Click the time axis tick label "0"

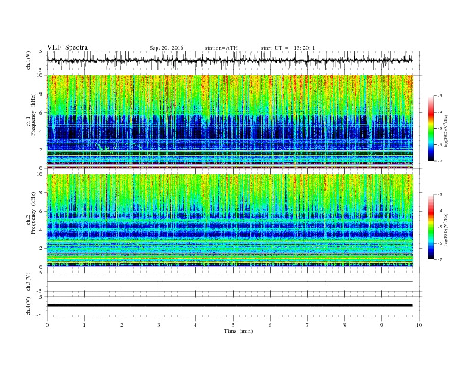(x=47, y=325)
